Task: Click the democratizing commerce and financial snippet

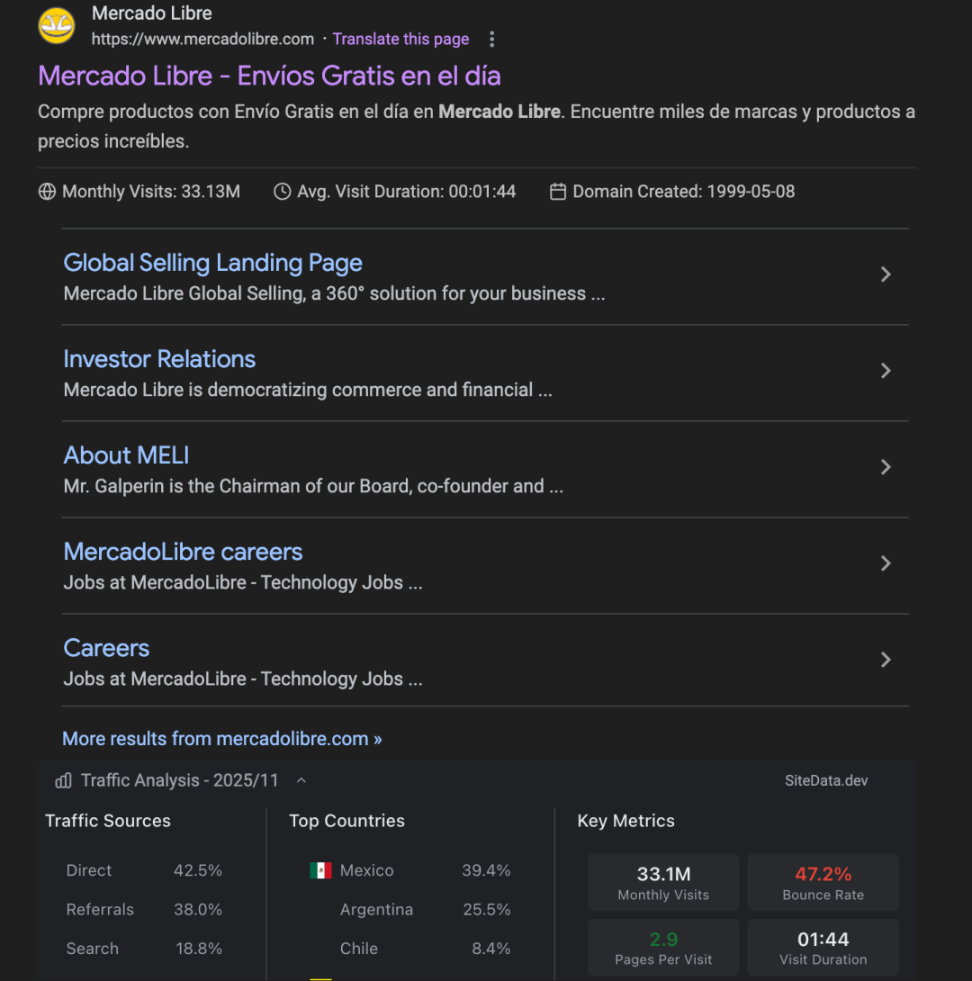Action: click(308, 390)
